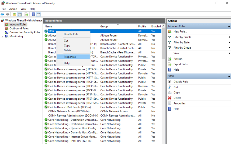Click the red X Delete icon in Actions
This screenshot has height=144, width=232.
(x=170, y=98)
